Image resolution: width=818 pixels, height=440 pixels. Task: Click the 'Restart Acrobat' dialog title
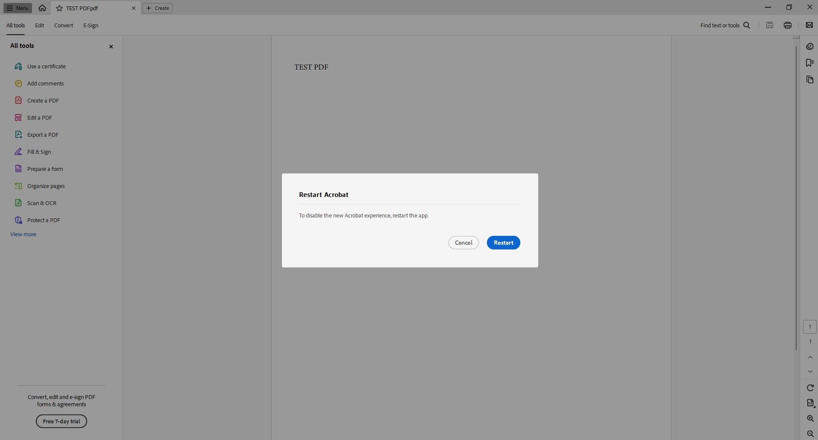click(x=323, y=194)
